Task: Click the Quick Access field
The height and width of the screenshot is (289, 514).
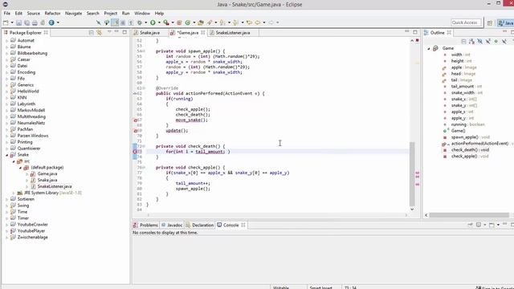Action: (x=466, y=22)
